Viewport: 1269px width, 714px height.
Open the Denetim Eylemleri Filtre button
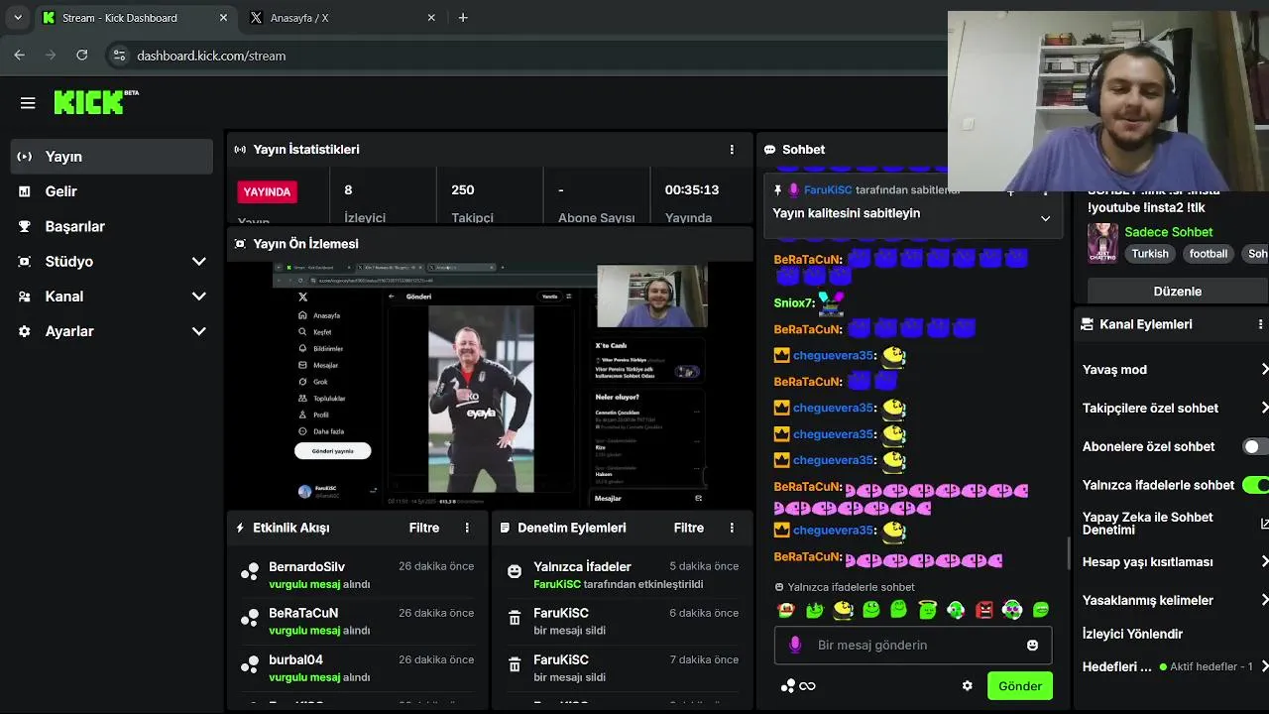click(x=689, y=529)
